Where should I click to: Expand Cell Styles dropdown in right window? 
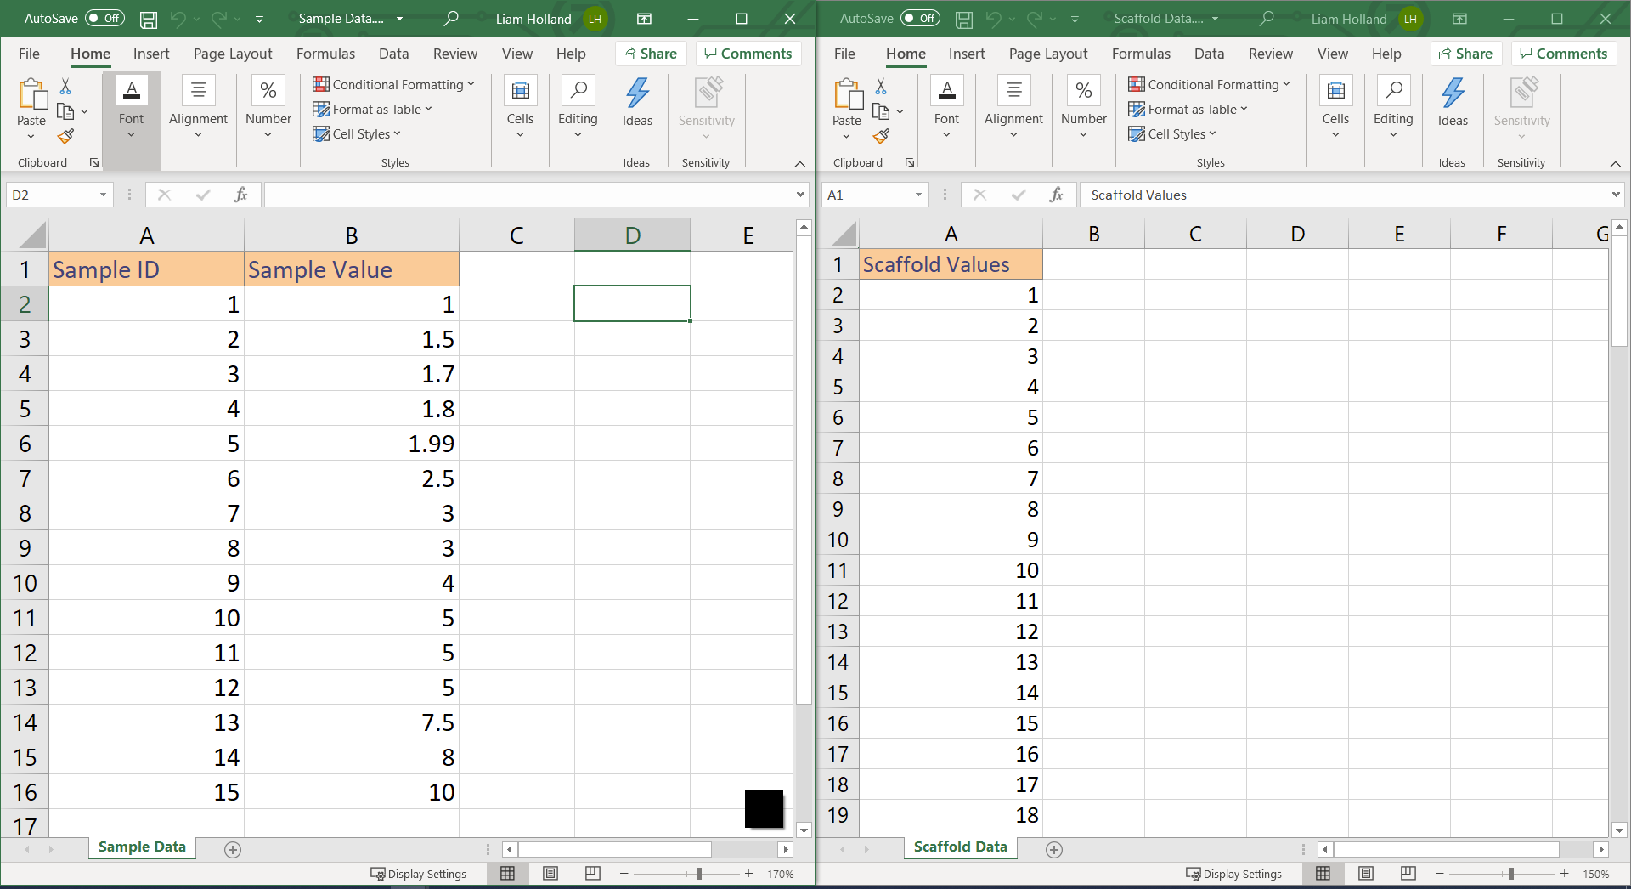pos(1172,133)
